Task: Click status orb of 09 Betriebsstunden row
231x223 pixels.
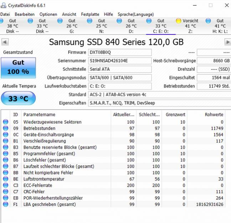Action: pos(6,128)
